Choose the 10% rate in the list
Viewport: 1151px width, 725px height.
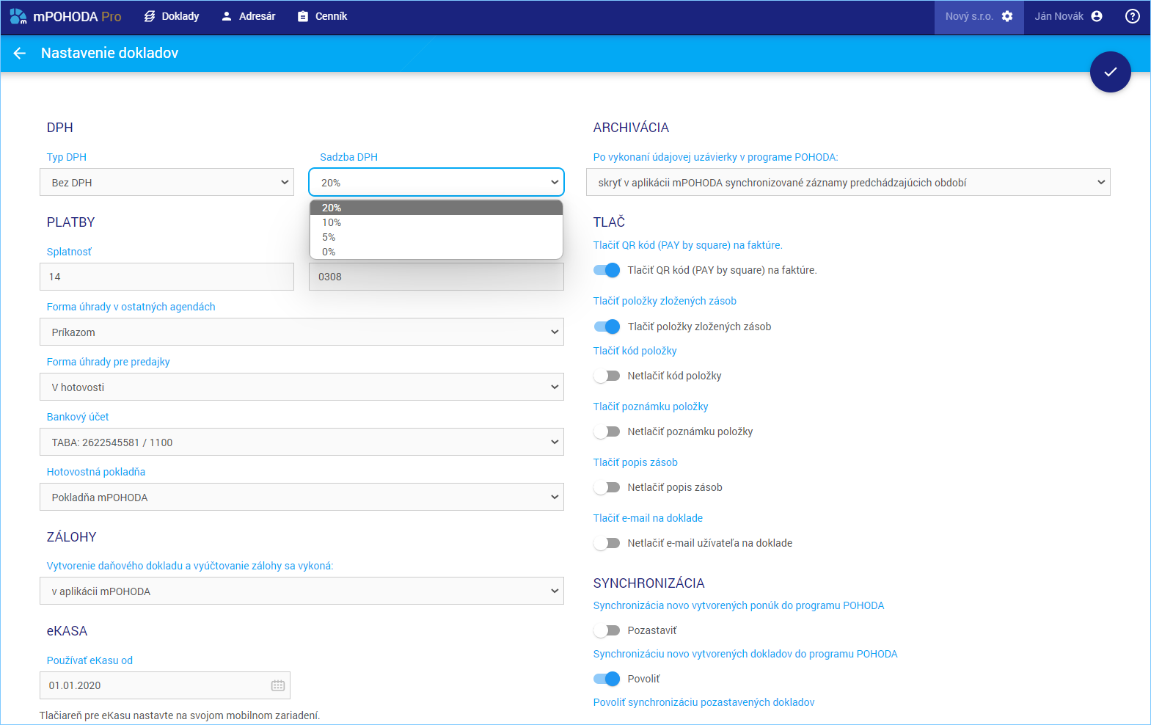pos(436,222)
